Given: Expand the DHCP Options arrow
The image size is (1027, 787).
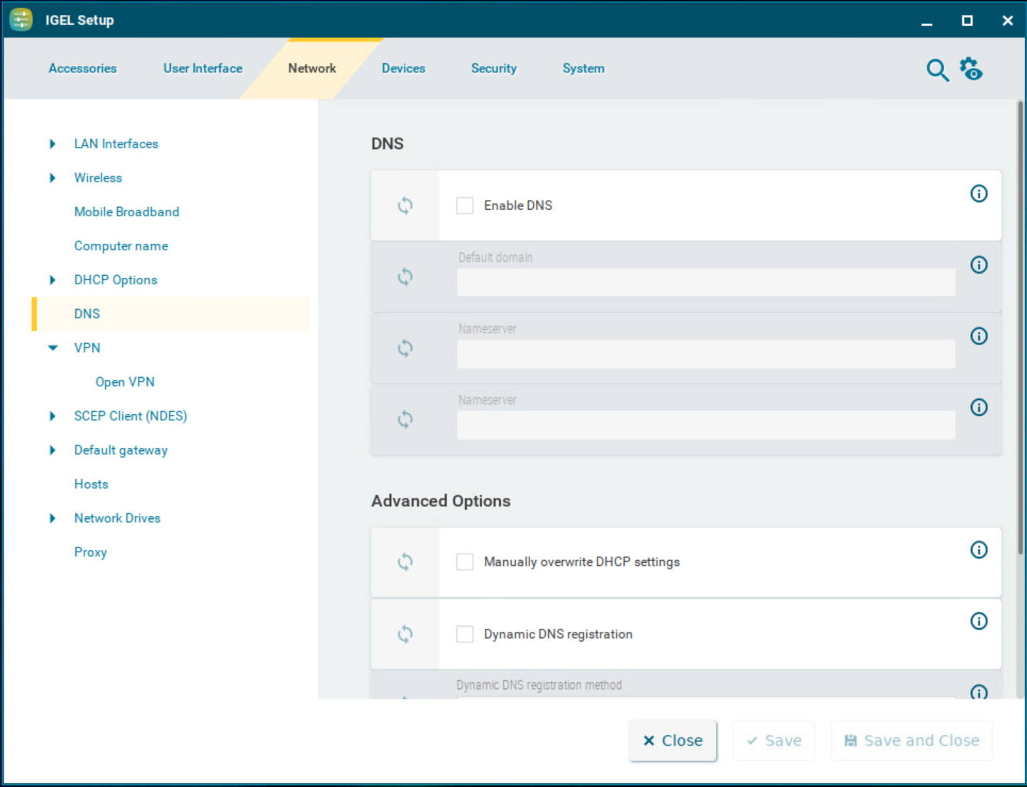Looking at the screenshot, I should click(53, 280).
